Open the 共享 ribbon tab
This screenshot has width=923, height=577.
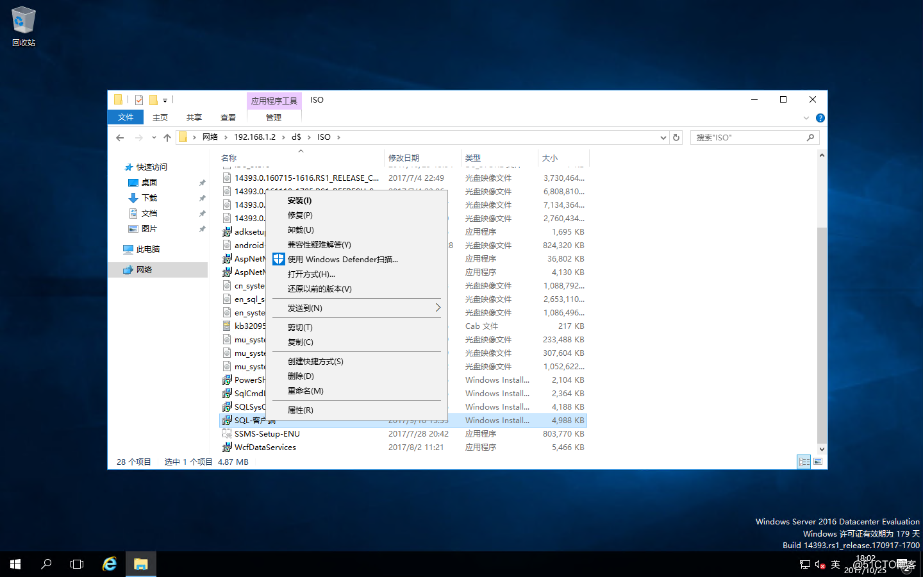194,117
